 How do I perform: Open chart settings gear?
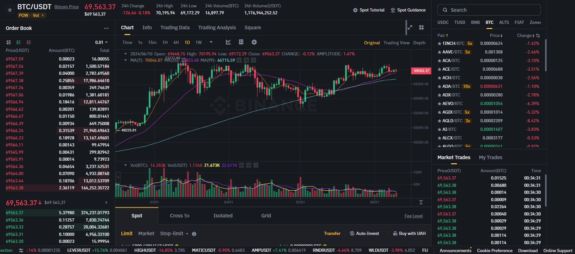pyautogui.click(x=254, y=42)
